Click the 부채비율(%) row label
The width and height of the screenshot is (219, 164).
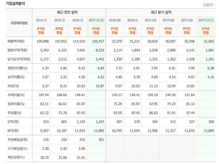point(16,95)
